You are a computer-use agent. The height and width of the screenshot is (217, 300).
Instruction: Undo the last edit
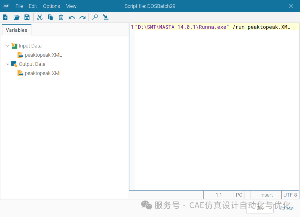click(72, 17)
